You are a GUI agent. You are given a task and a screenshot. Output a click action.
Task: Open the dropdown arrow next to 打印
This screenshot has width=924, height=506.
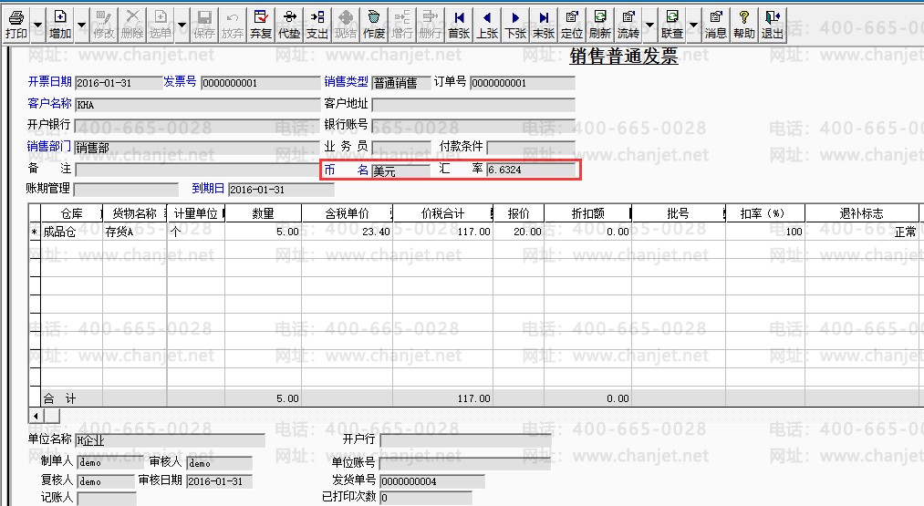[x=37, y=25]
